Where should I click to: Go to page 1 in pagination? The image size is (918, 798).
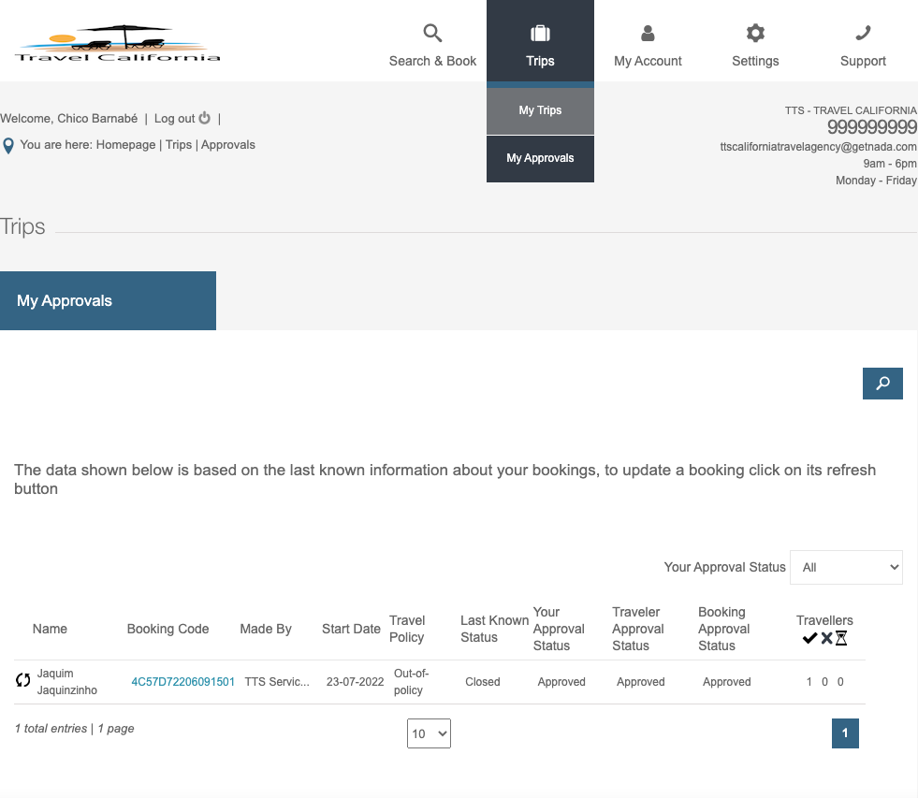click(845, 733)
